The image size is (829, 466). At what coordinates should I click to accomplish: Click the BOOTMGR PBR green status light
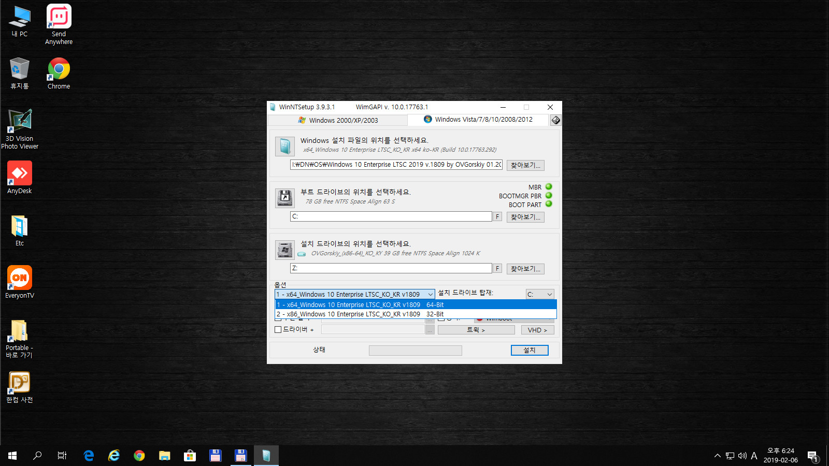549,195
